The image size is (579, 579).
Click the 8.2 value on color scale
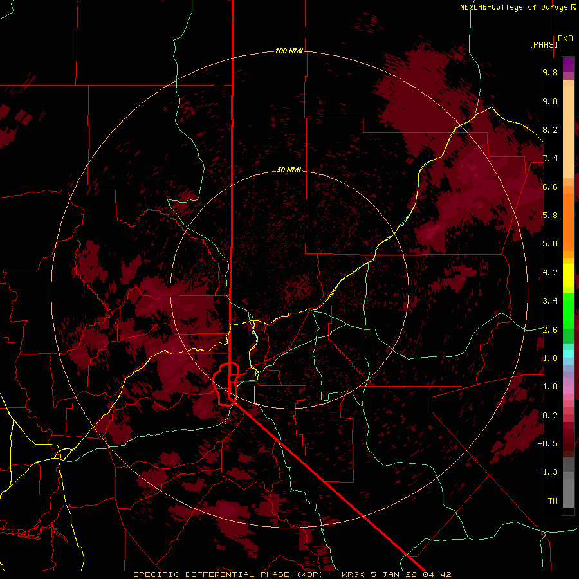tap(550, 129)
